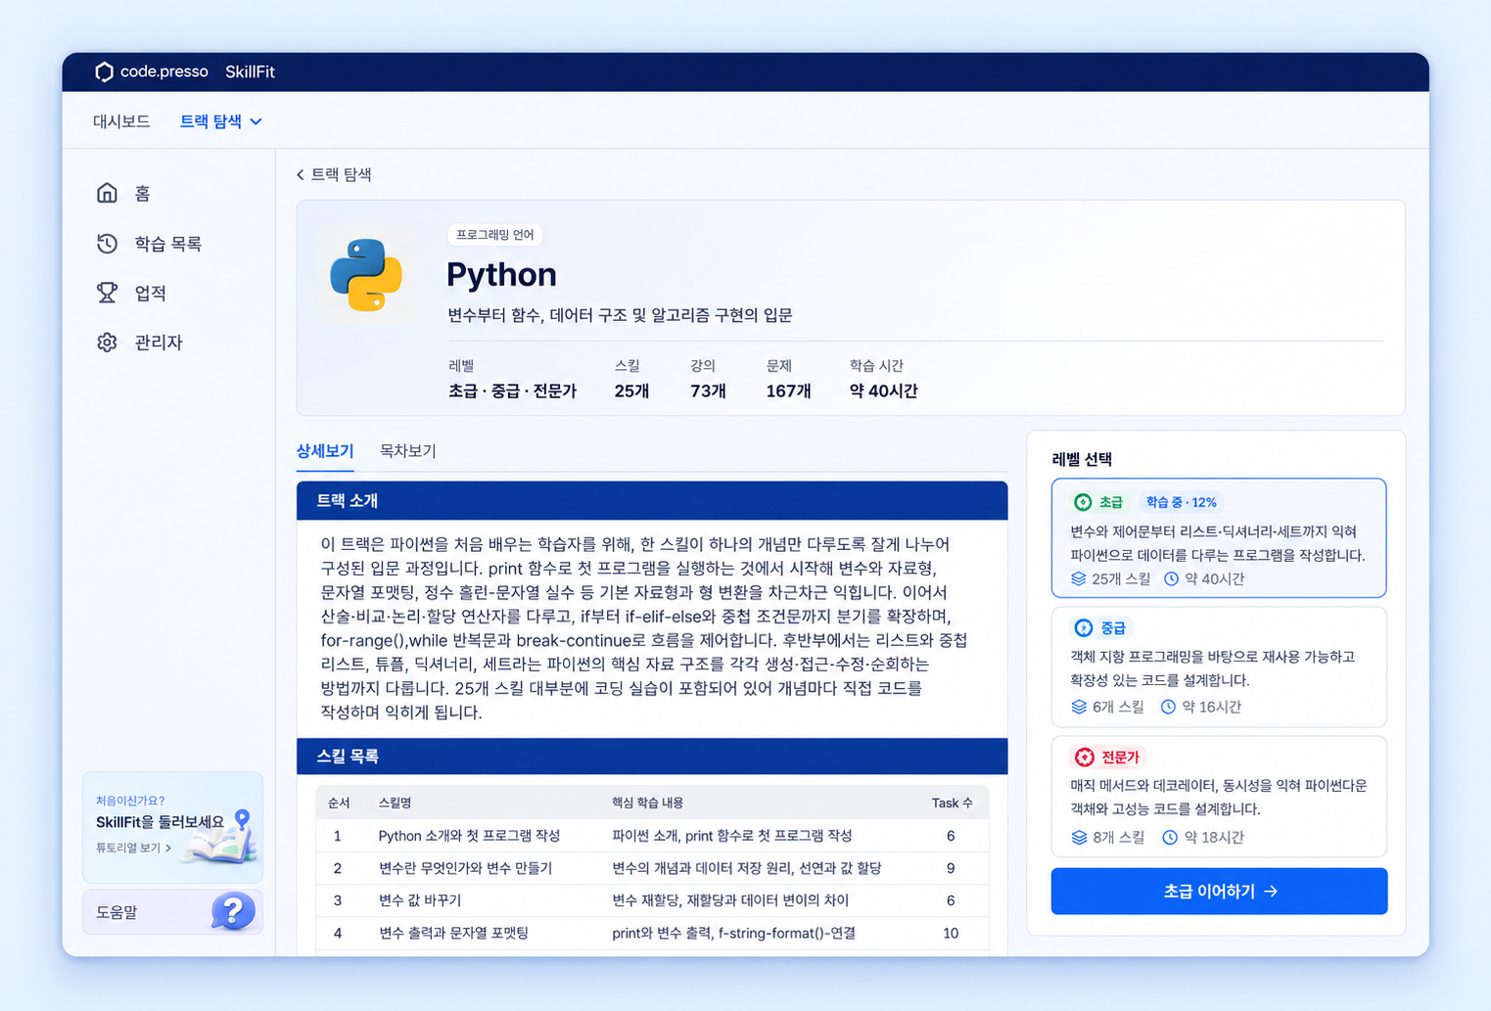Image resolution: width=1491 pixels, height=1011 pixels.
Task: Click the gear icon for admin
Action: [108, 343]
